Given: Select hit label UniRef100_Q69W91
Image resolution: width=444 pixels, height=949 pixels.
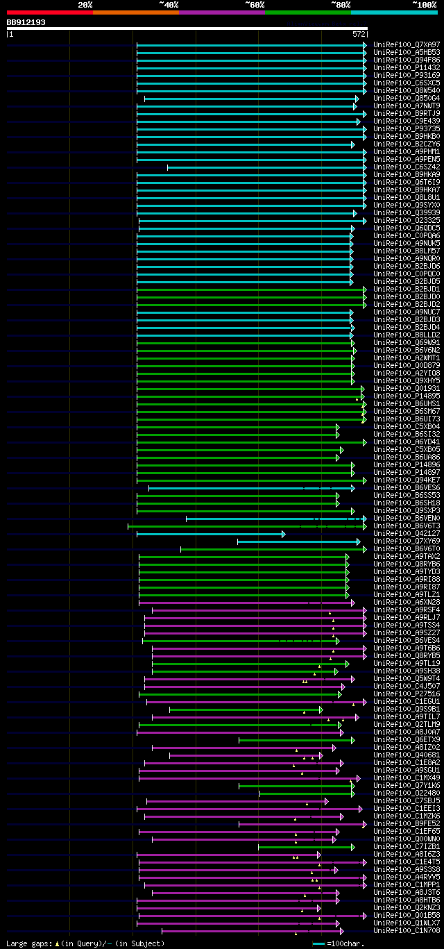Looking at the screenshot, I should [407, 342].
